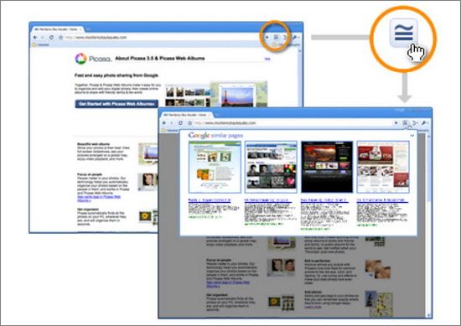The height and width of the screenshot is (326, 461).
Task: Click the bookmark star in front browser window
Action: pos(190,123)
